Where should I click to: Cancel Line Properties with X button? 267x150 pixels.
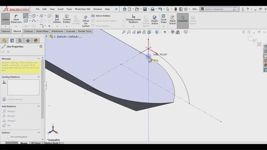8,52
